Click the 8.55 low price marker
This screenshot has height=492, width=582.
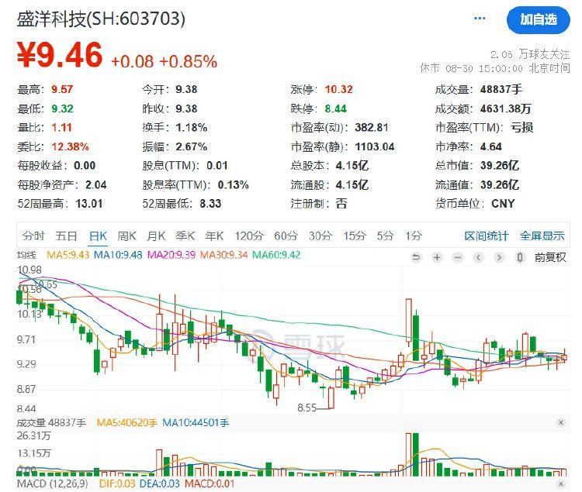click(307, 408)
